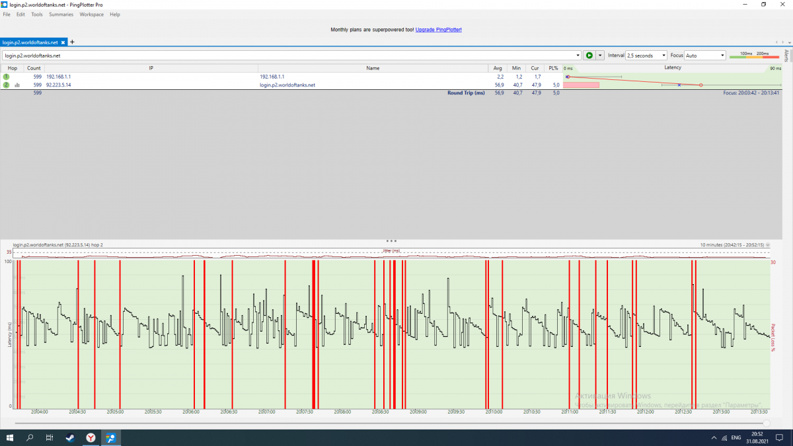Viewport: 793px width, 446px height.
Task: Open Task View on the taskbar
Action: pos(50,437)
